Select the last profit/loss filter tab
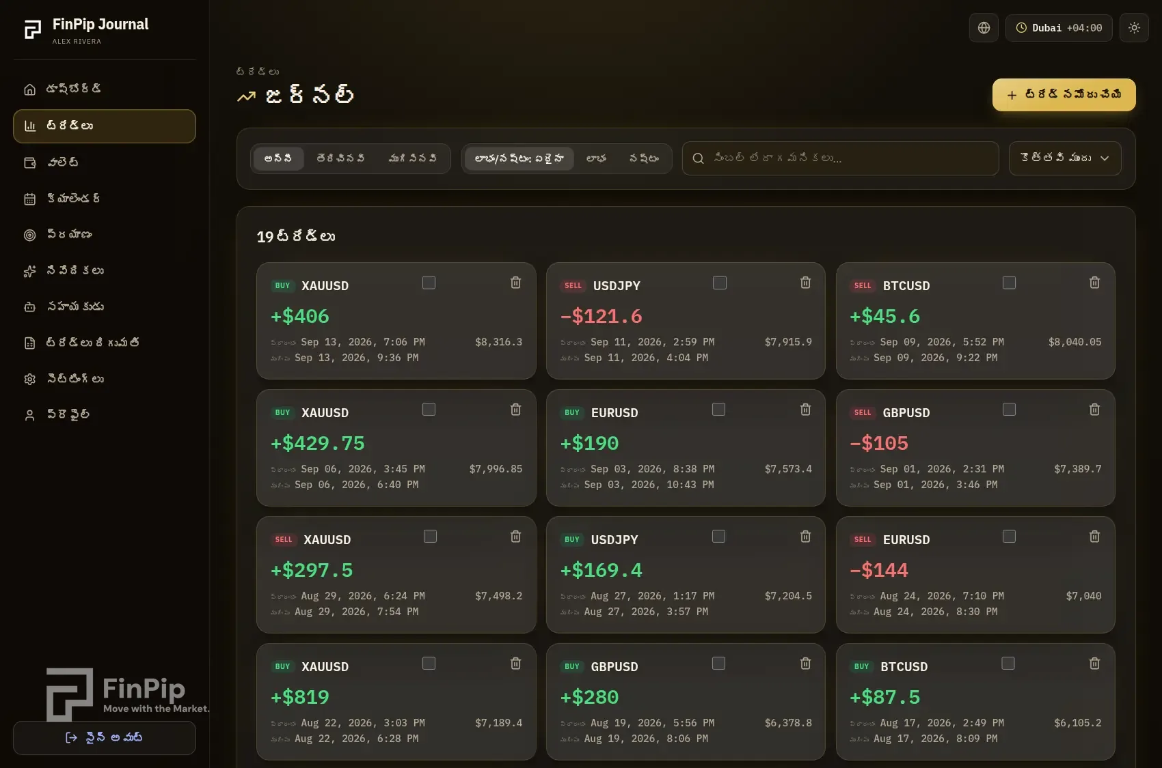Viewport: 1162px width, 768px height. pyautogui.click(x=644, y=158)
